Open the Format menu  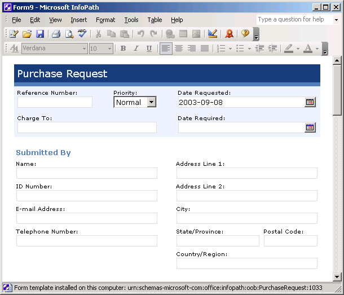click(105, 20)
